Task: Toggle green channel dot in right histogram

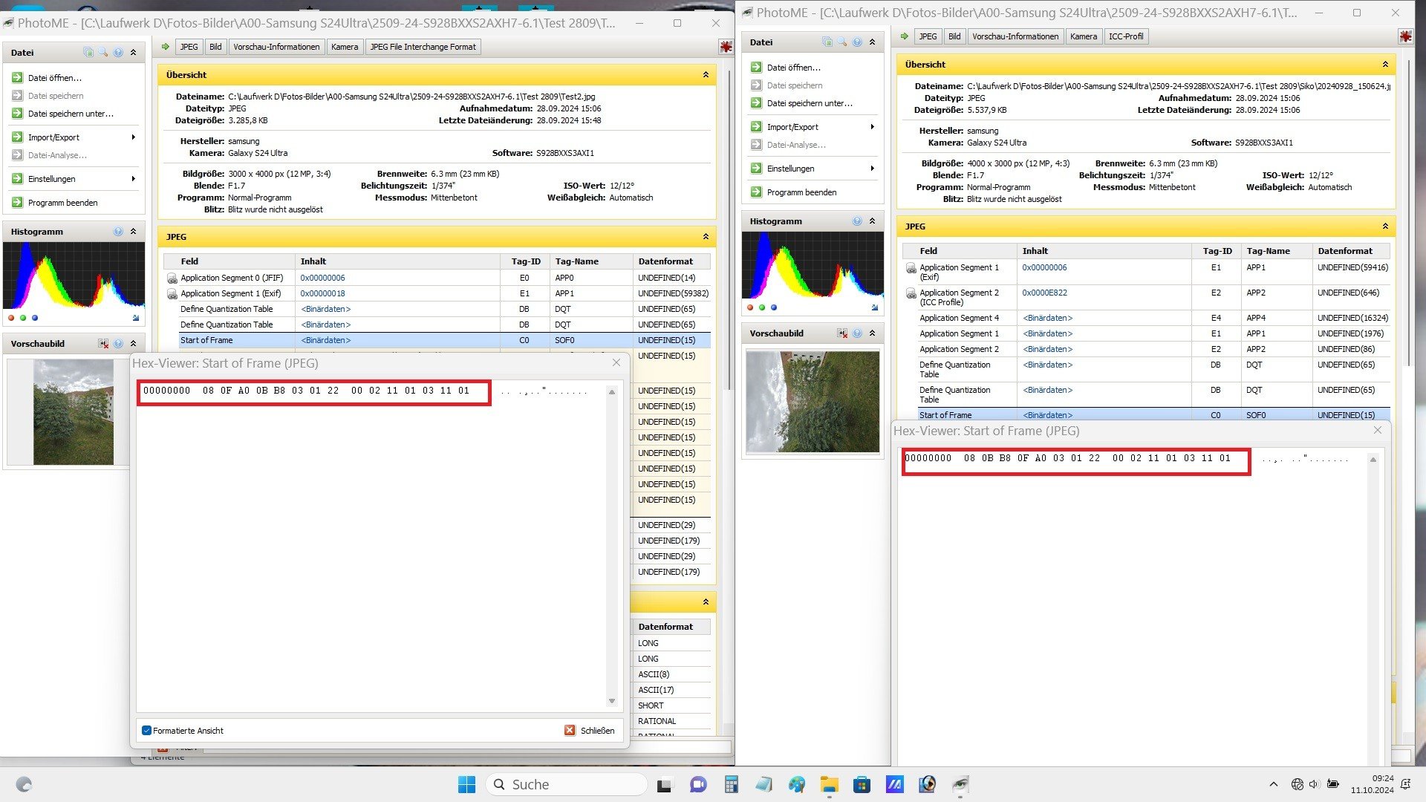Action: coord(762,307)
